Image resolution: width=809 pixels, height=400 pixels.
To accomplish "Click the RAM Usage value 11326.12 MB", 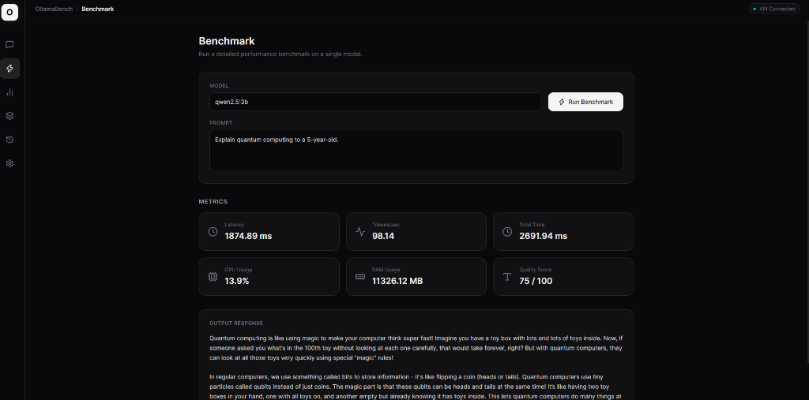I will (x=397, y=282).
